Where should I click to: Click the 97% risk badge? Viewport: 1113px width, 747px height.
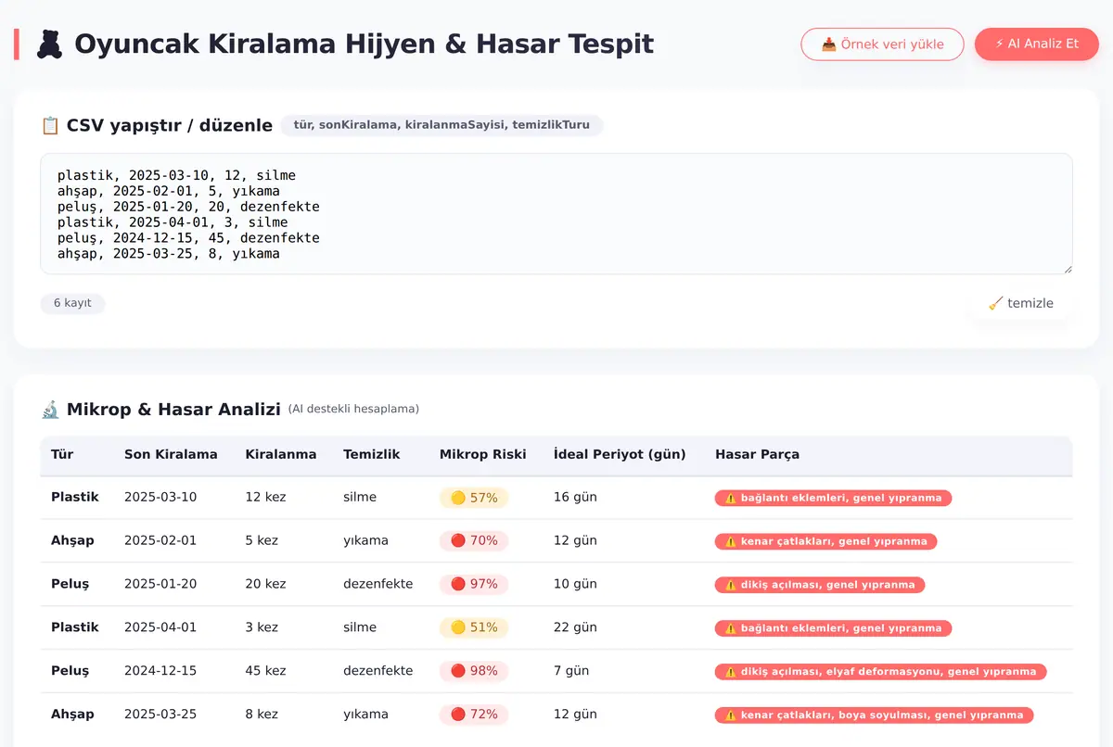474,584
